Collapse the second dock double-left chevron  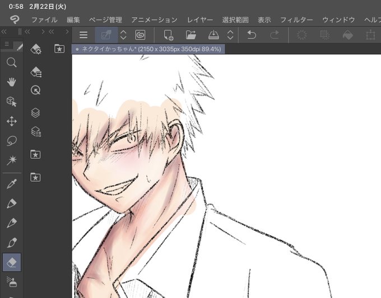pos(27,31)
